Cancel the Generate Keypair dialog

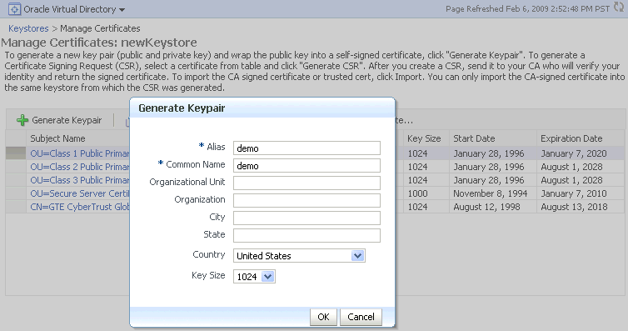[x=361, y=317]
